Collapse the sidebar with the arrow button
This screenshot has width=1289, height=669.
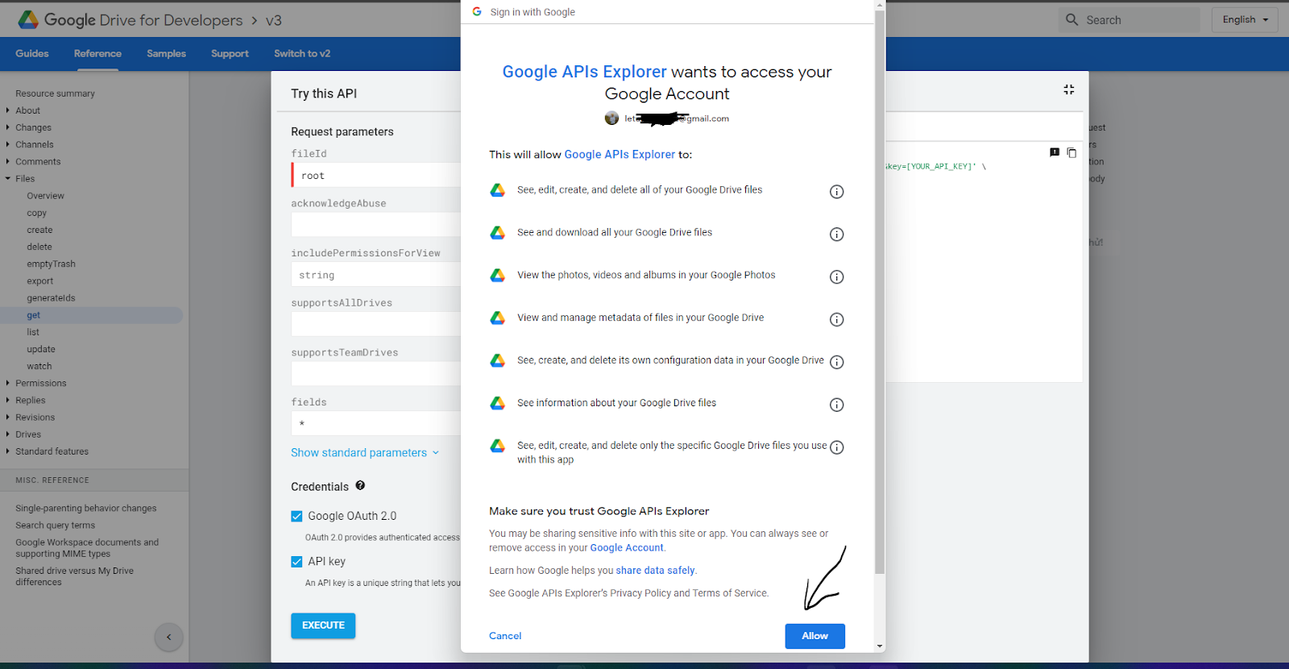168,637
